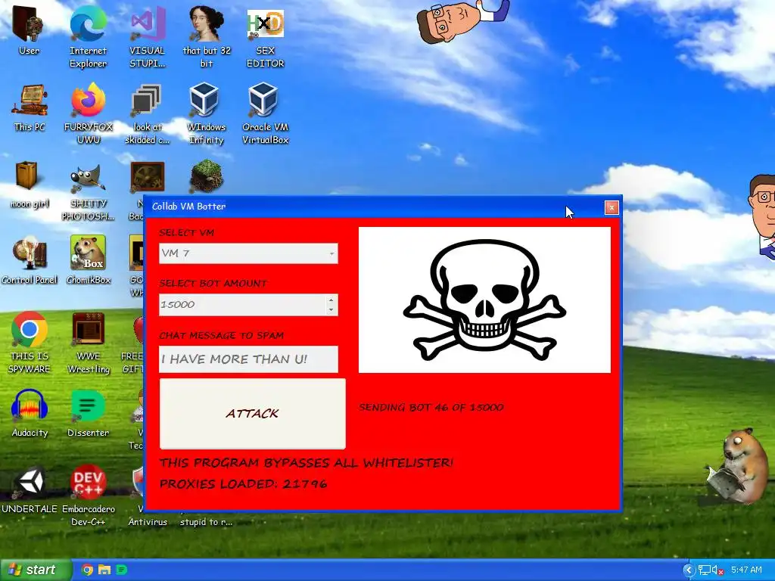775x581 pixels.
Task: Open the Internet Explorer Edge desktop icon
Action: tap(88, 25)
